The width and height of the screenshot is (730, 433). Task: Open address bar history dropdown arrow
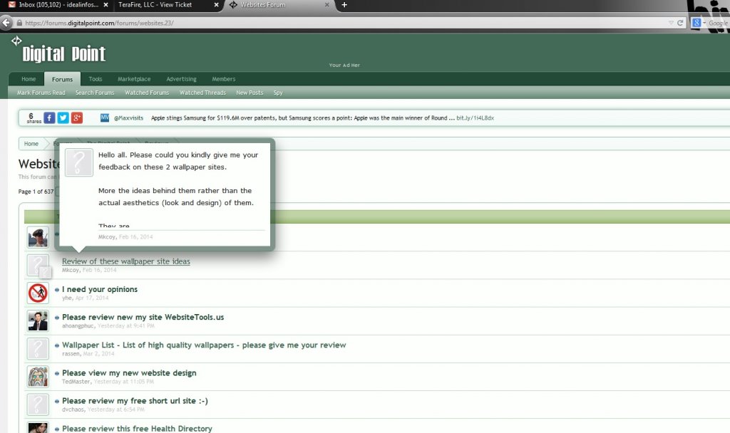tap(671, 23)
